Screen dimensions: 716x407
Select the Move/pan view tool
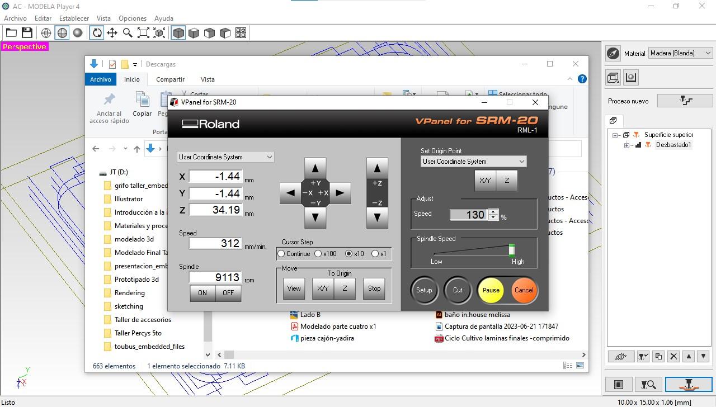112,33
